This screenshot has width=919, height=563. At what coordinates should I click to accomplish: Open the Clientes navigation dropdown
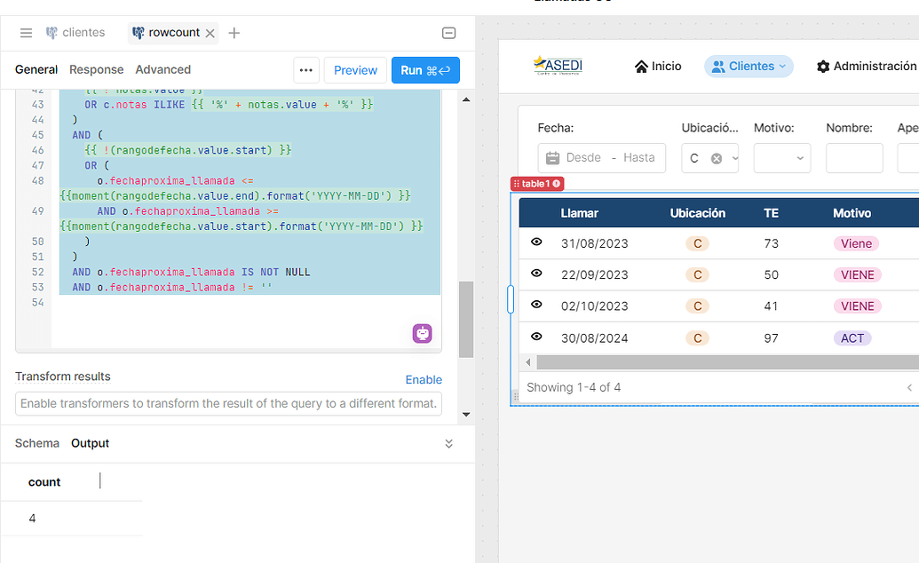pyautogui.click(x=749, y=67)
